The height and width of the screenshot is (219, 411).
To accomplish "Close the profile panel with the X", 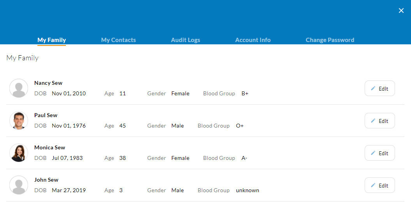I will (x=401, y=11).
